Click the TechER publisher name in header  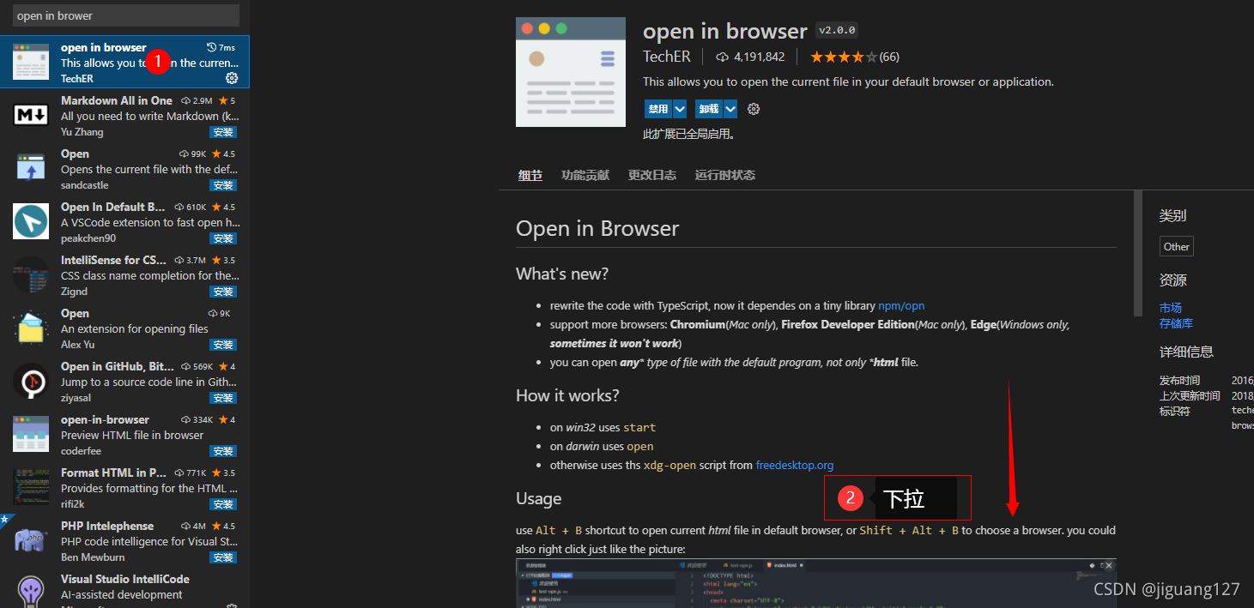pyautogui.click(x=668, y=57)
